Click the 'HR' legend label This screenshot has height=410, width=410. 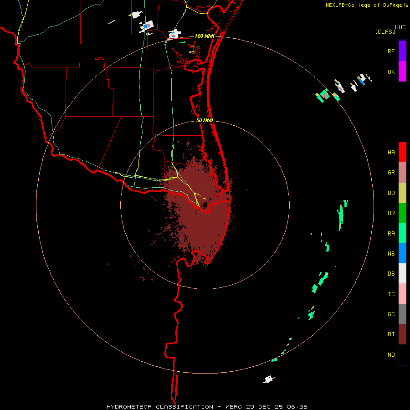(391, 213)
